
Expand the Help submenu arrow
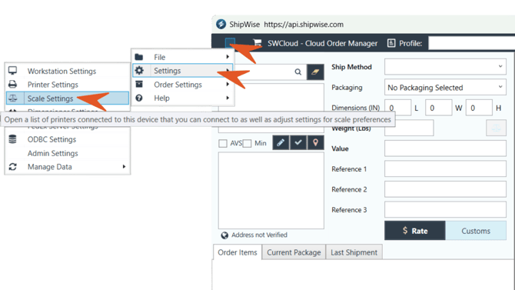click(x=228, y=98)
